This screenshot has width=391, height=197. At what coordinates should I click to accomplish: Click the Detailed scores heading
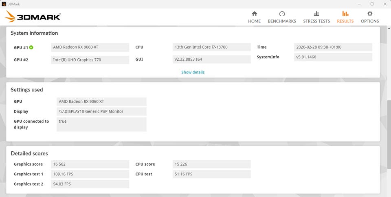(29, 153)
